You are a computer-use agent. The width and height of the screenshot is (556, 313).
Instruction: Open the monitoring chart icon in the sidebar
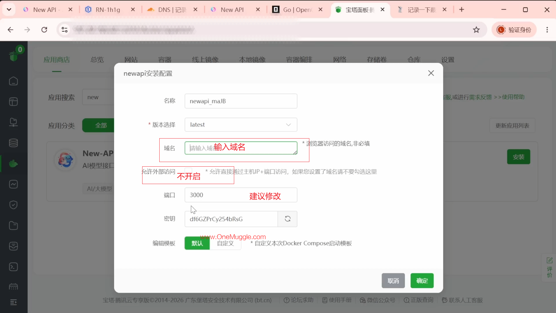13,184
